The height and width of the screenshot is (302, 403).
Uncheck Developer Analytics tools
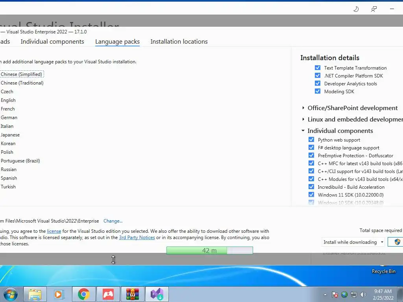(318, 83)
